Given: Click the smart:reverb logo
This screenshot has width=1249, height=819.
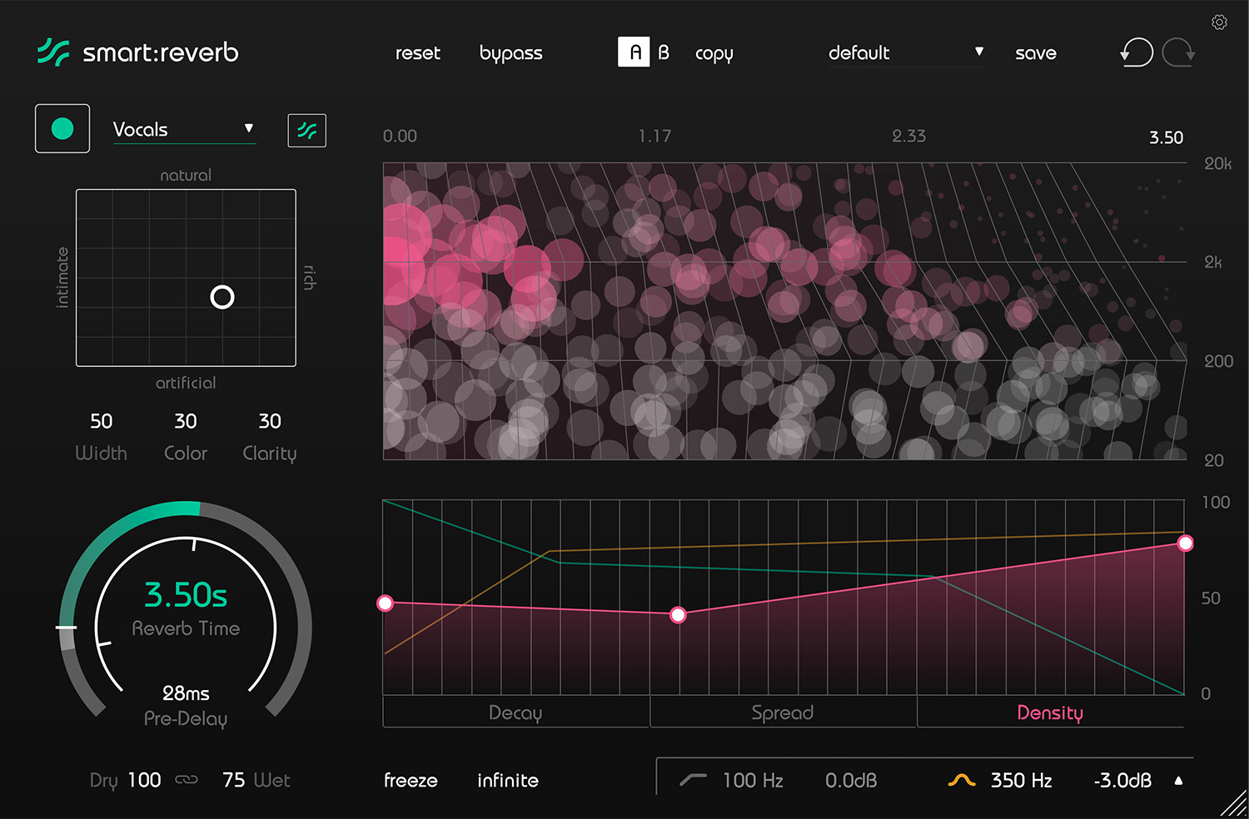Looking at the screenshot, I should coord(138,52).
